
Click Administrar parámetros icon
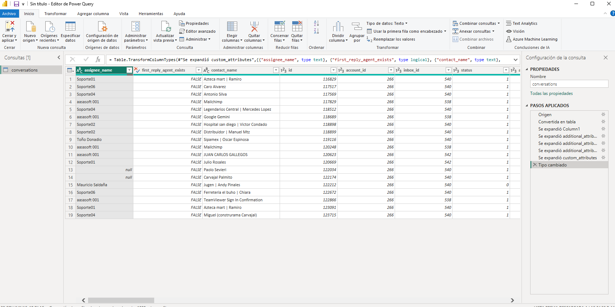[x=136, y=27]
